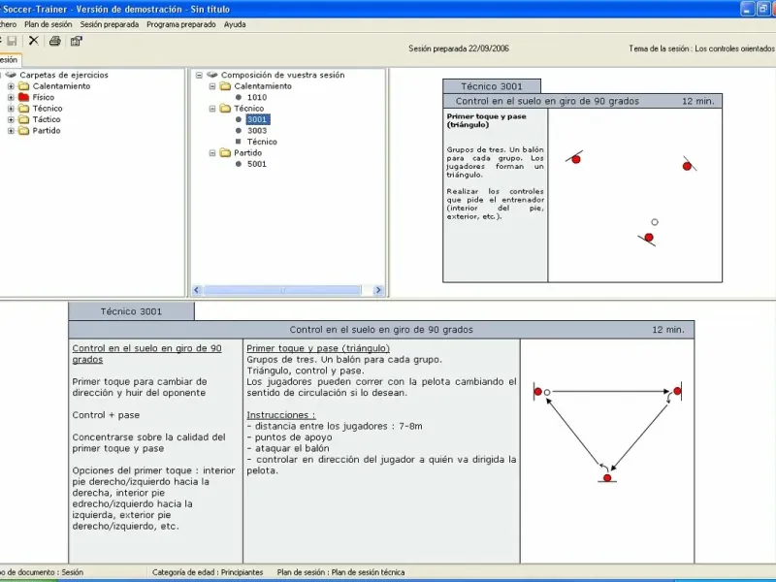Click the triangle diagram in the preview card
776x582 pixels.
click(635, 196)
